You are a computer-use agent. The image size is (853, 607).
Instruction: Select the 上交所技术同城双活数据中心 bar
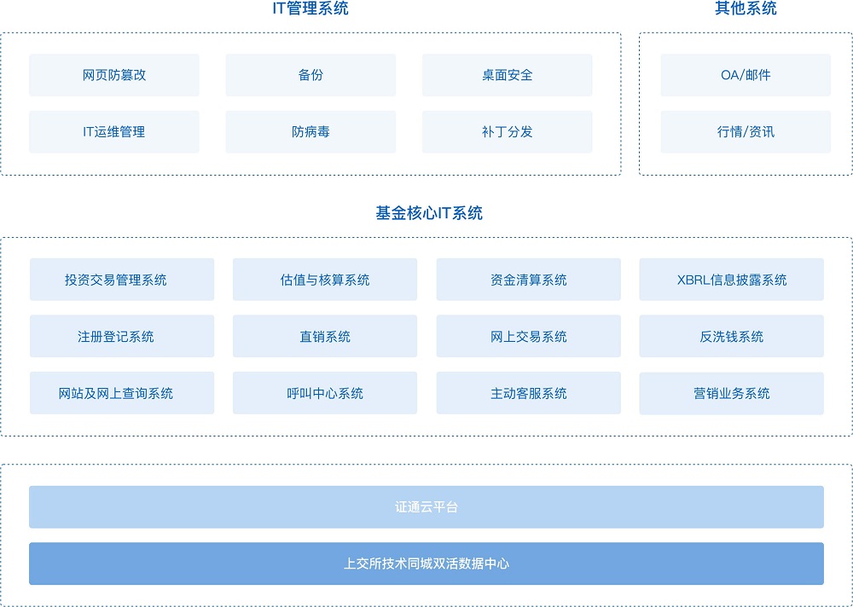[426, 564]
